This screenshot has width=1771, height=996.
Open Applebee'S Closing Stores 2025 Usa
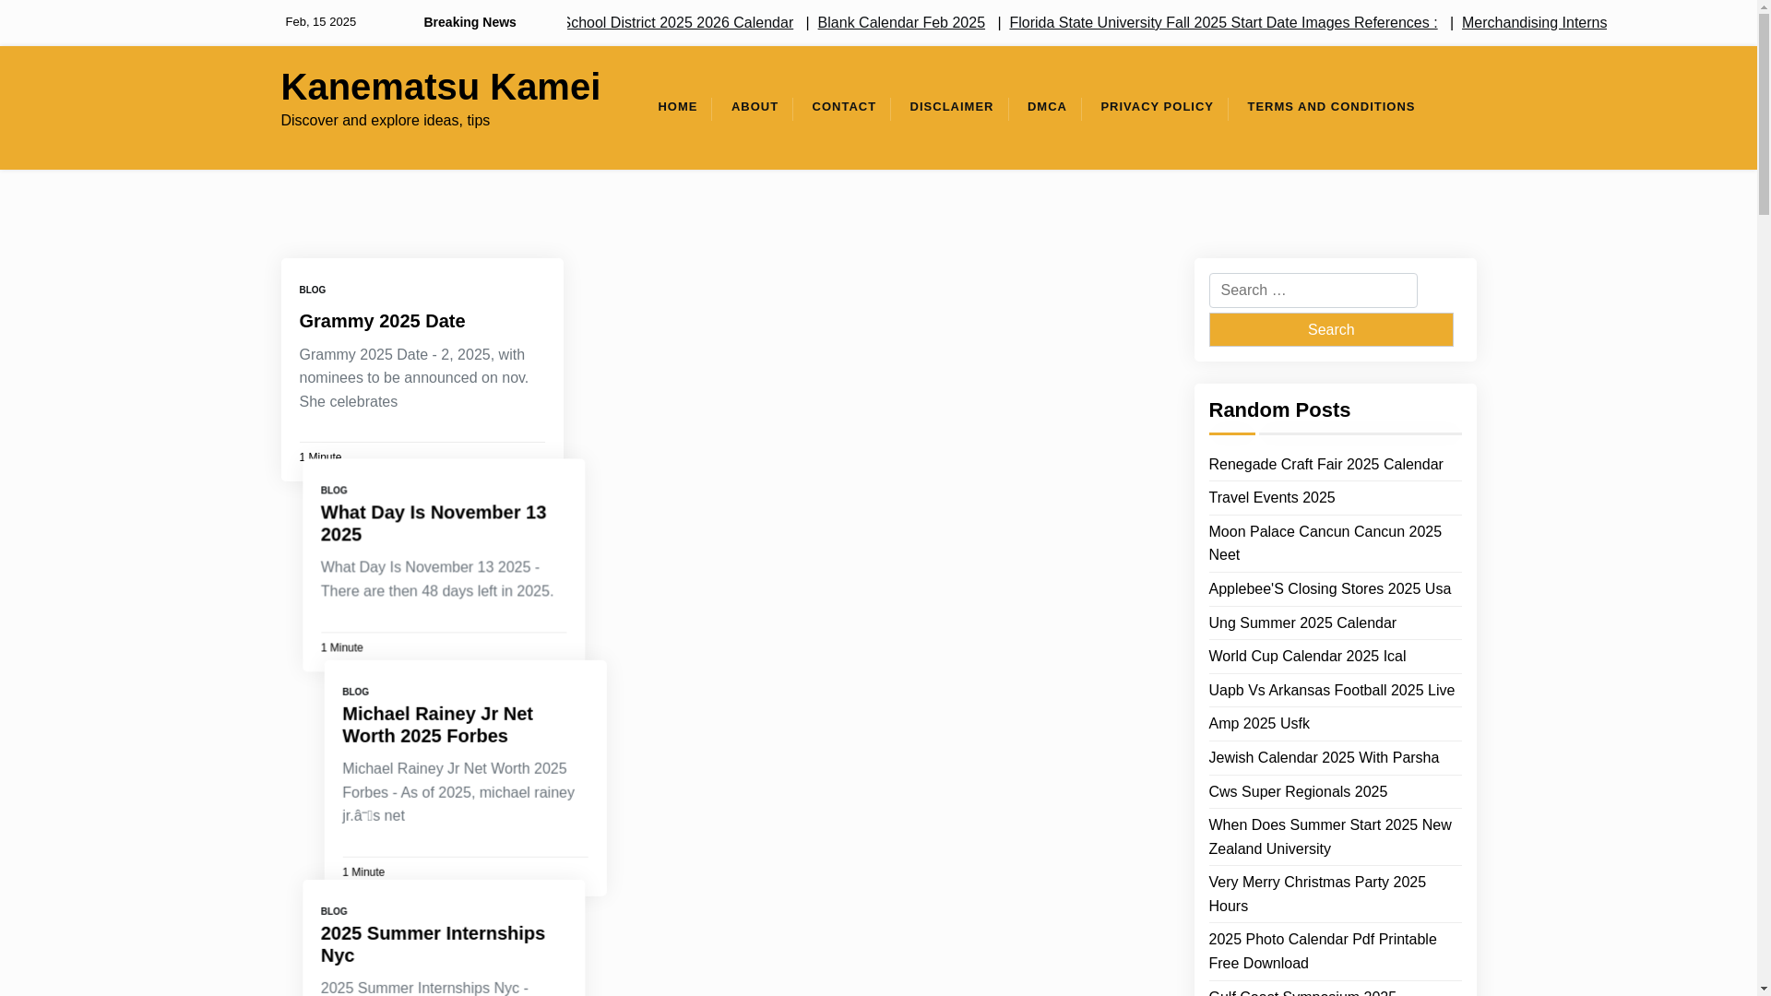(1329, 588)
